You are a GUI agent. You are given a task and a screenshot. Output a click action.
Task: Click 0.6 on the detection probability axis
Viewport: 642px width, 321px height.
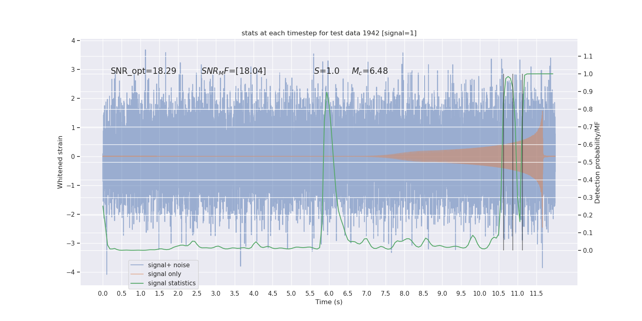point(588,144)
